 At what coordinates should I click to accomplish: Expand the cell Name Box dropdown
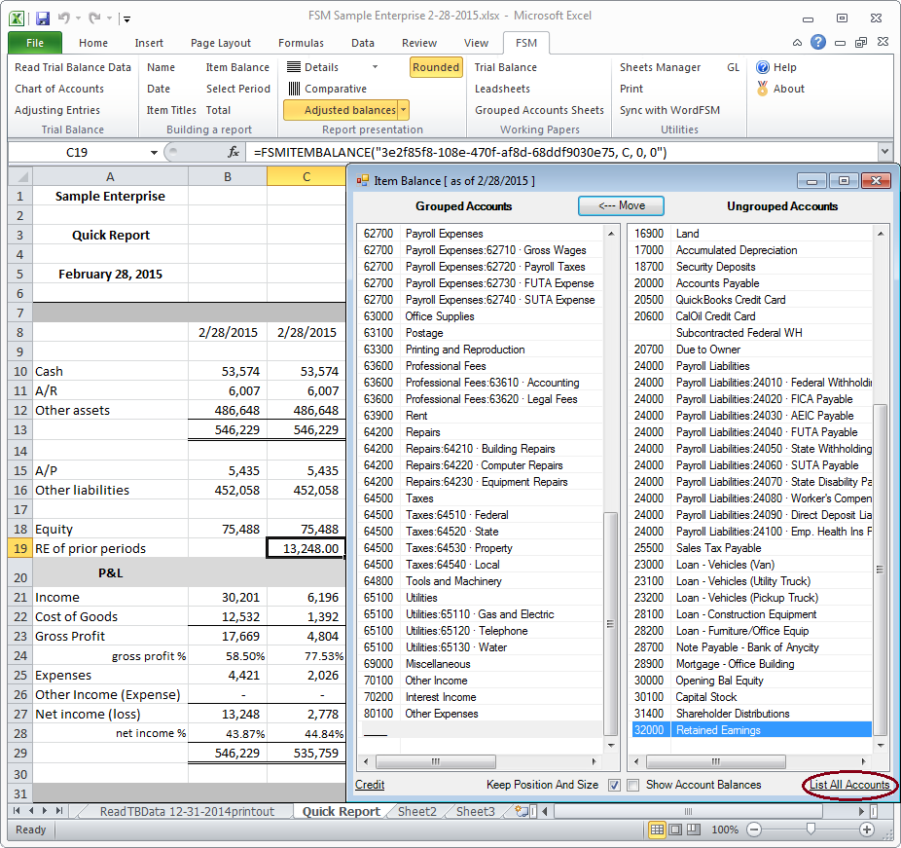[155, 152]
